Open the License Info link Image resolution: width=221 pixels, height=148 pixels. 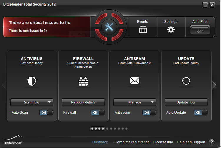[163, 142]
